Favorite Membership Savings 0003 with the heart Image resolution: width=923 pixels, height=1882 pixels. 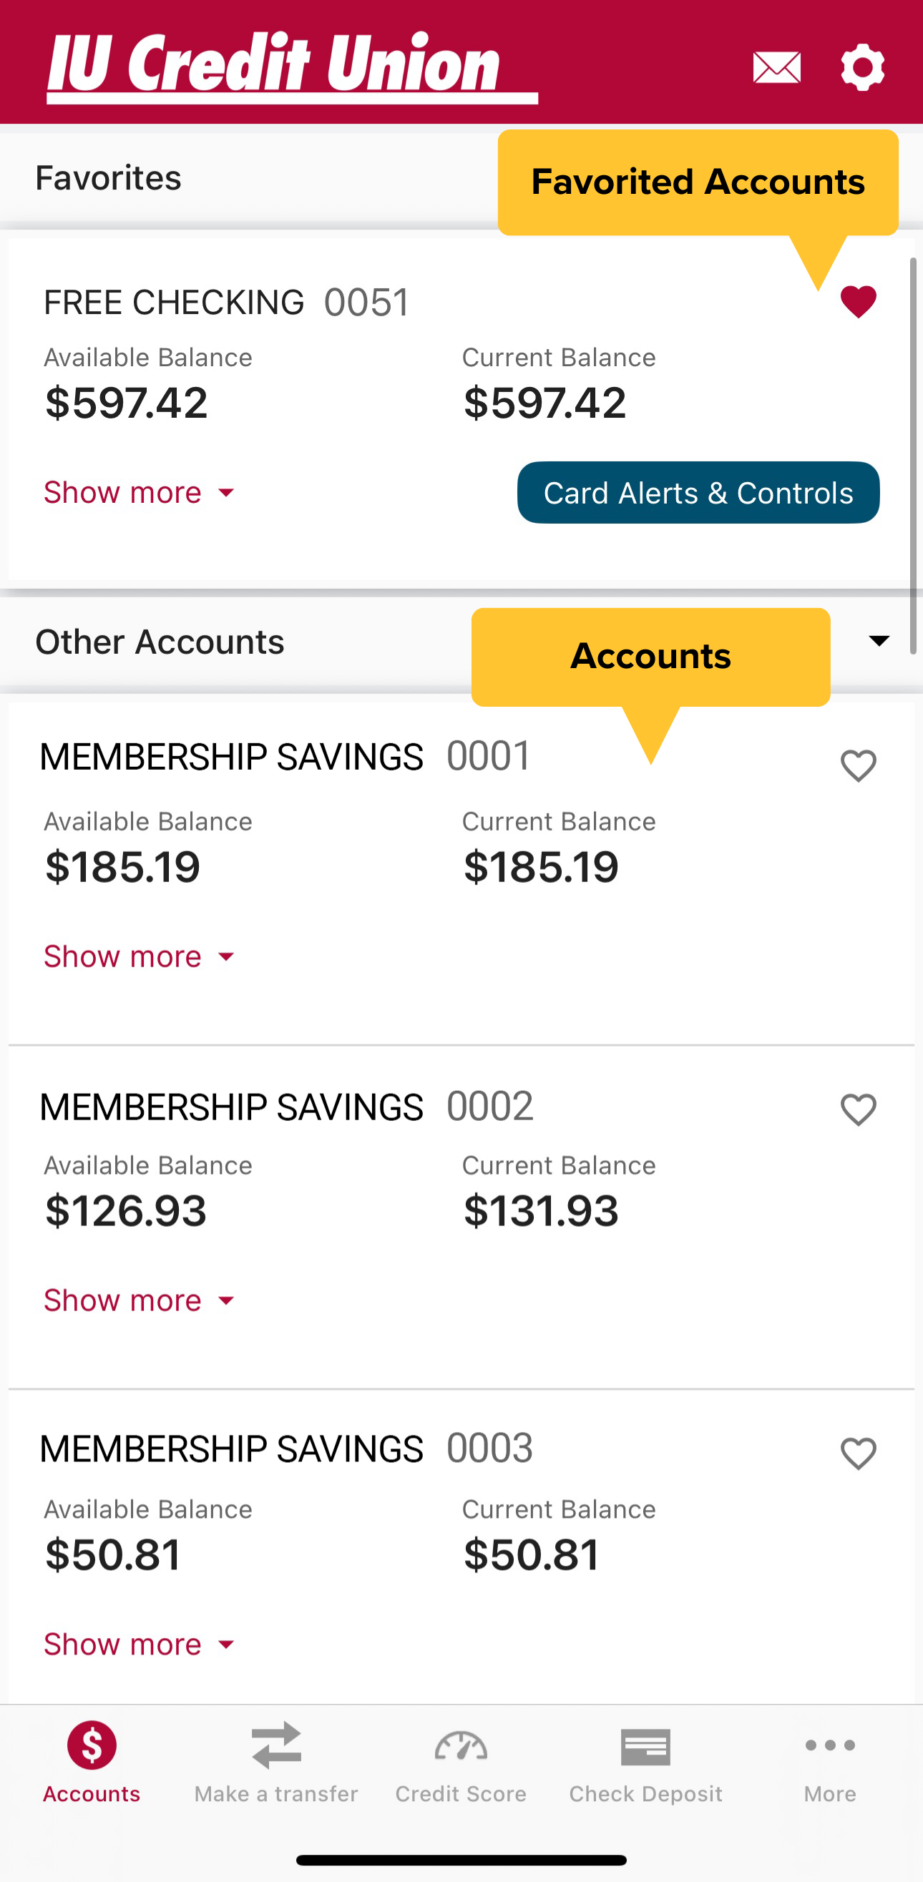[x=858, y=1453]
